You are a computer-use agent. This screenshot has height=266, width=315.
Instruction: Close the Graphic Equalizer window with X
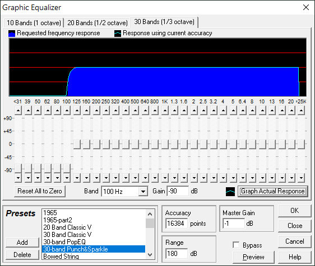(306, 7)
